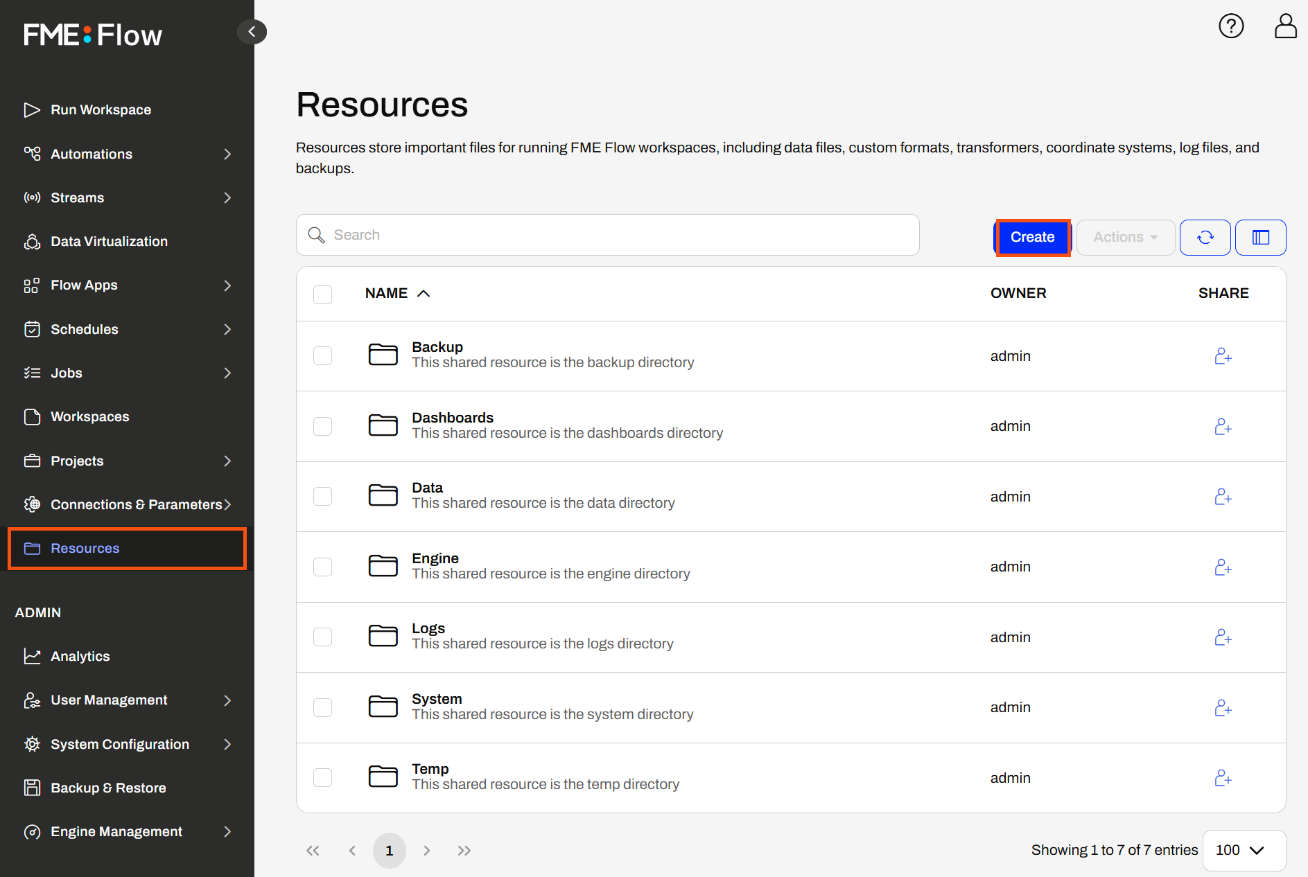Image resolution: width=1308 pixels, height=877 pixels.
Task: Open the entries-per-page dropdown showing 100
Action: point(1244,850)
